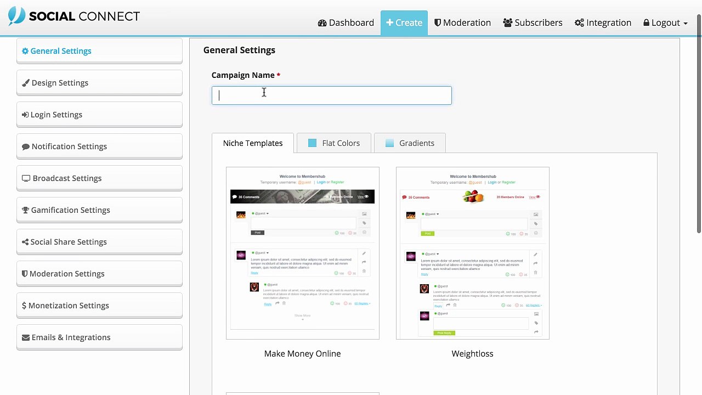The width and height of the screenshot is (702, 395).
Task: Open Monetization Settings in sidebar
Action: 99,306
